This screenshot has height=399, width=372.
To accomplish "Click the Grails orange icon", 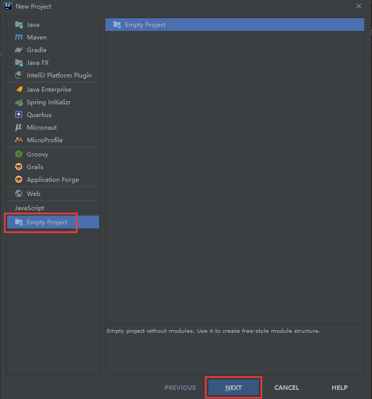I will tap(19, 167).
